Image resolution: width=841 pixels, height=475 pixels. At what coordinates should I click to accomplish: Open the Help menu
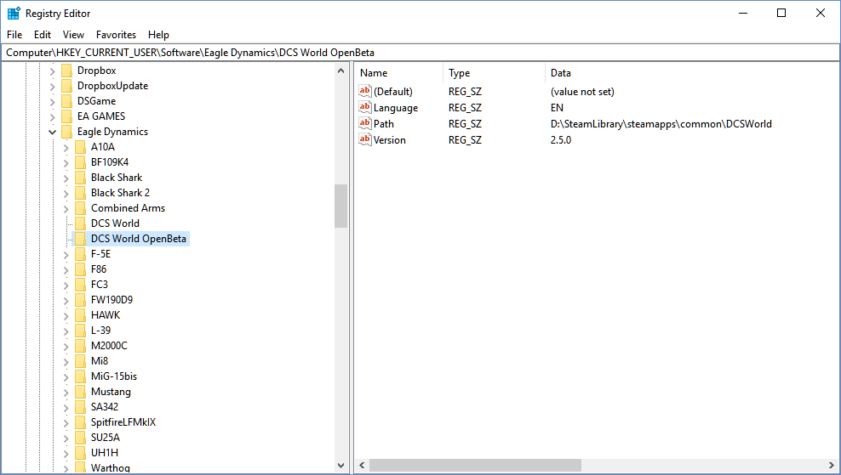pyautogui.click(x=159, y=35)
